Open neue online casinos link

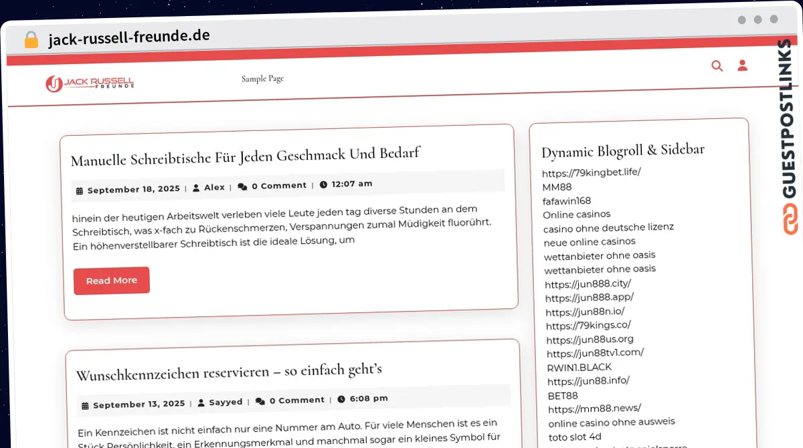(590, 241)
